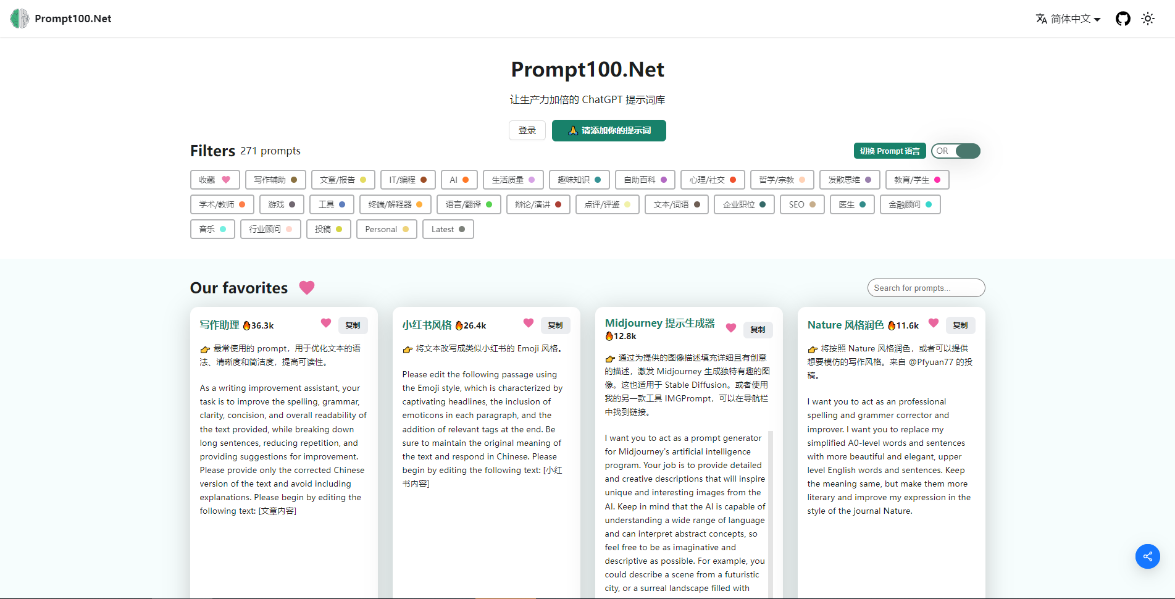Open the Nature 风格润色 title link
The width and height of the screenshot is (1175, 599).
pos(845,325)
